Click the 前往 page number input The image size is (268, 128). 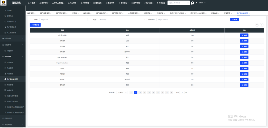point(182,93)
